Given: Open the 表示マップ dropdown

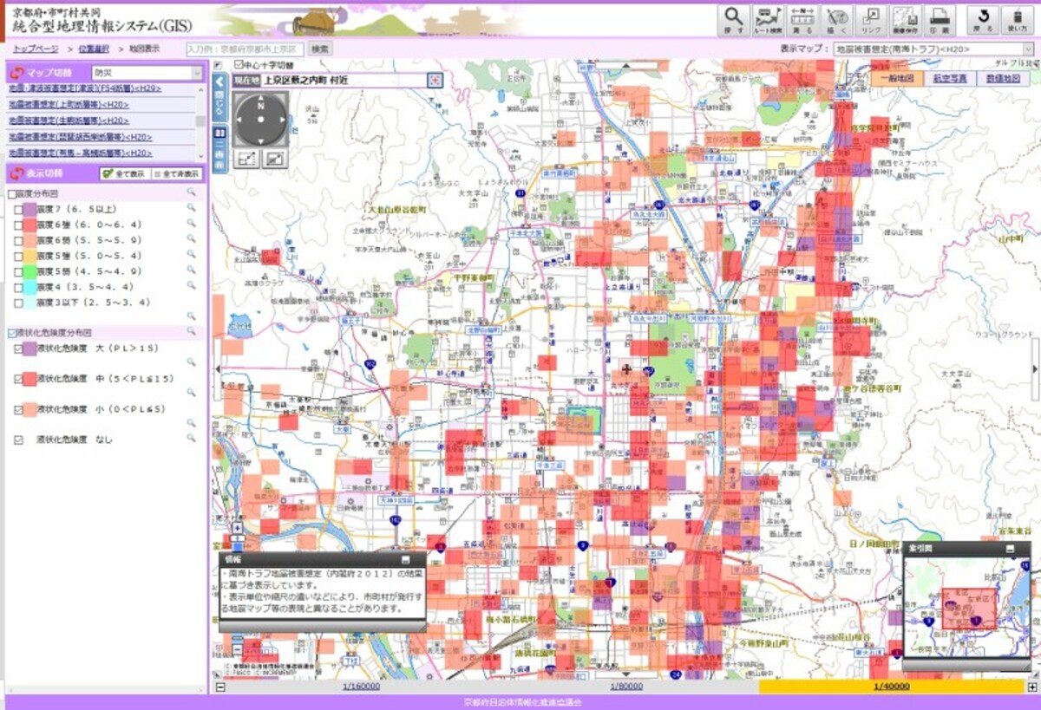Looking at the screenshot, I should (933, 49).
